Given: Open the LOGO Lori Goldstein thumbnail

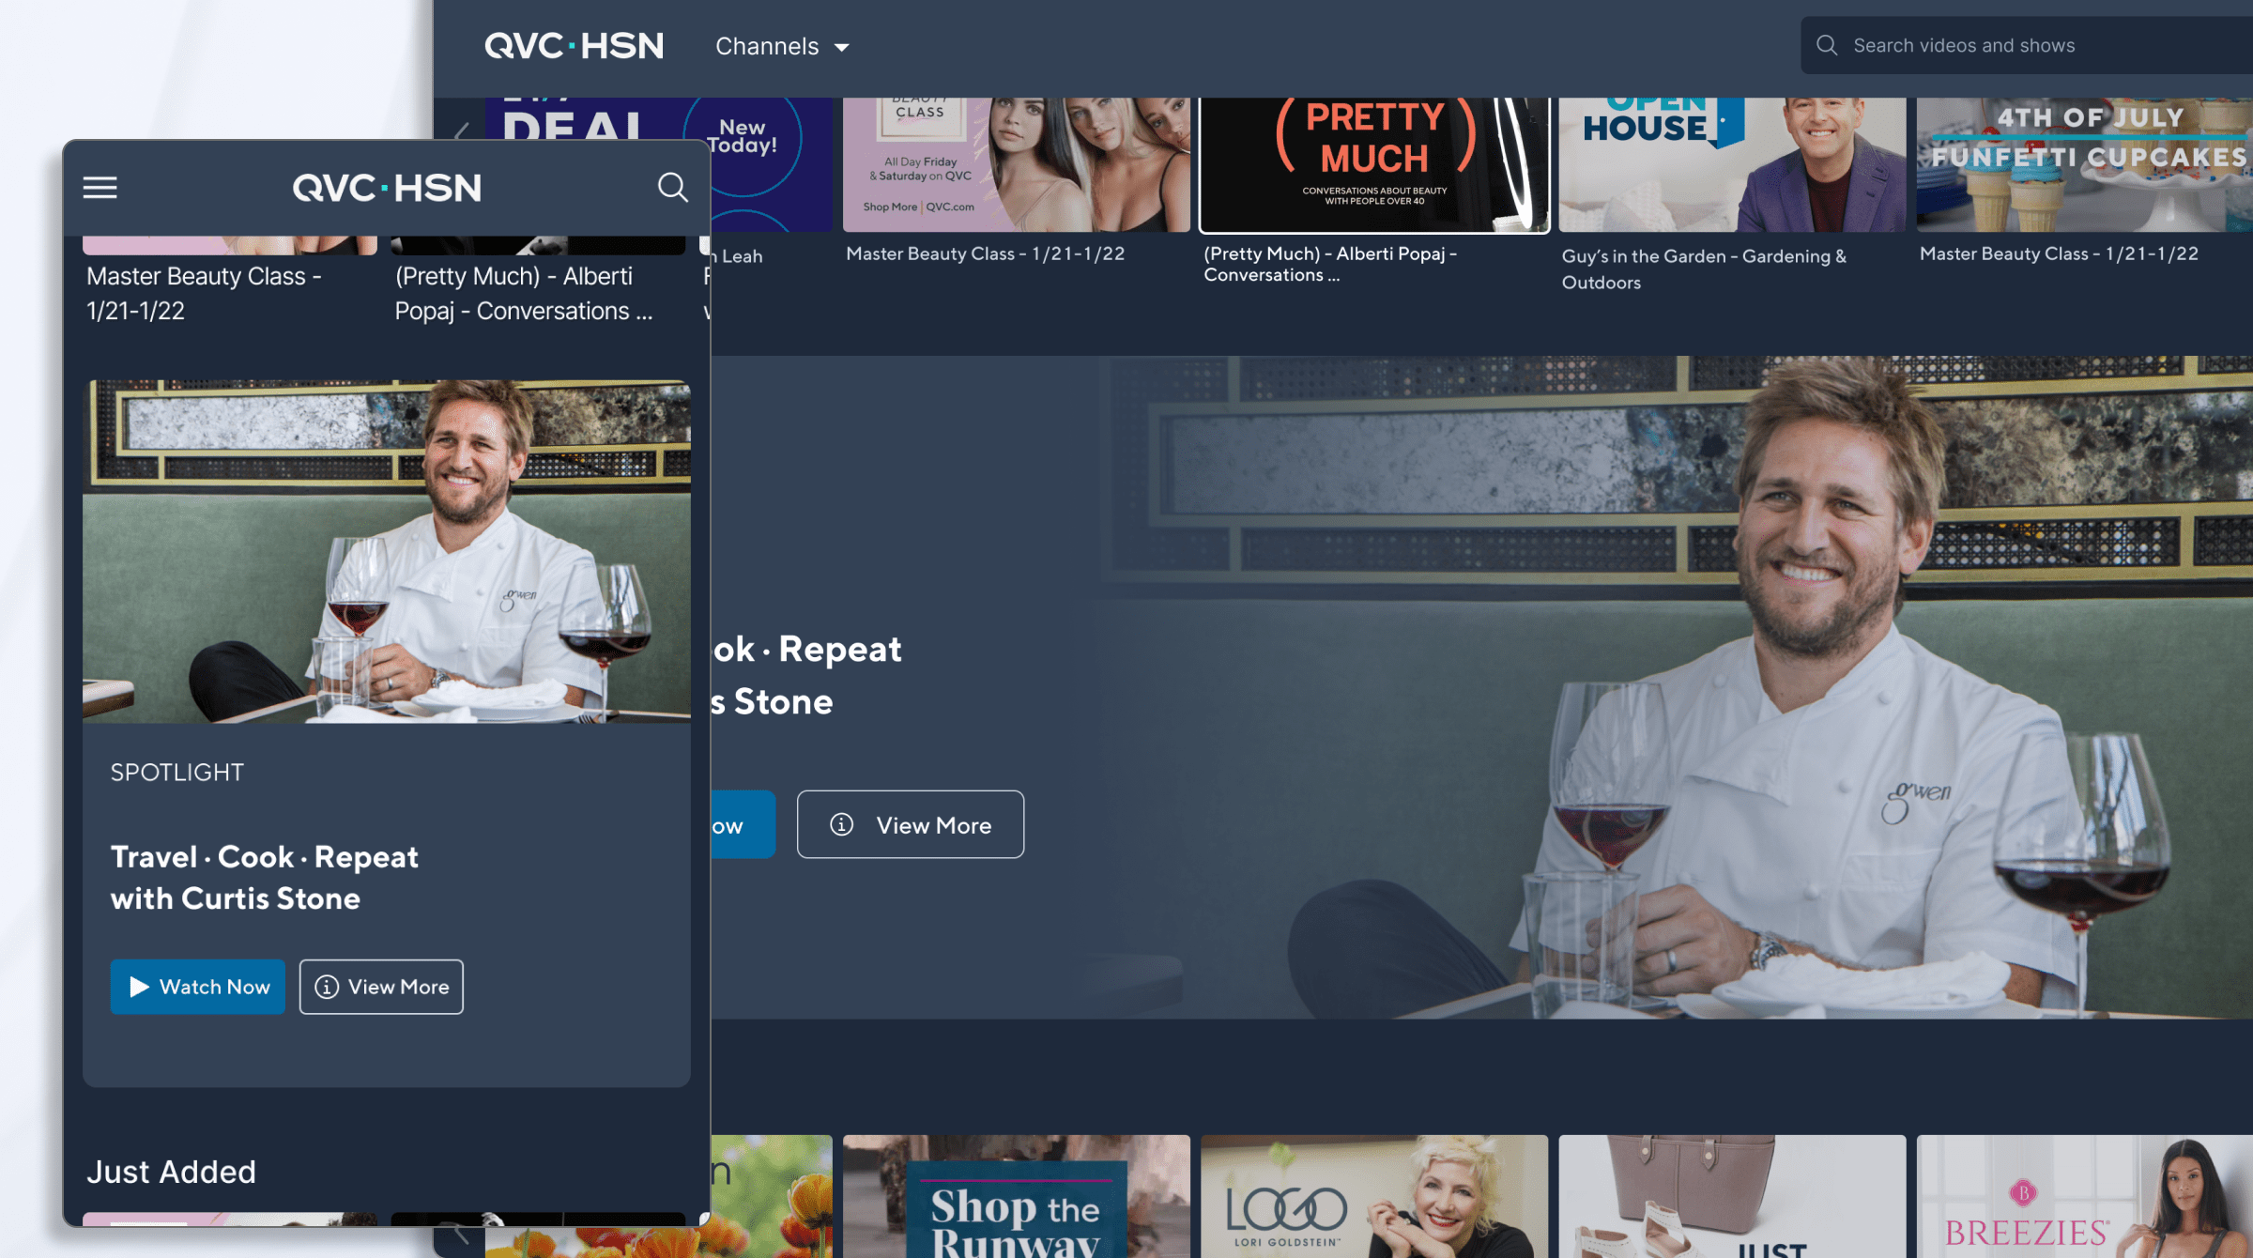Looking at the screenshot, I should tap(1374, 1196).
